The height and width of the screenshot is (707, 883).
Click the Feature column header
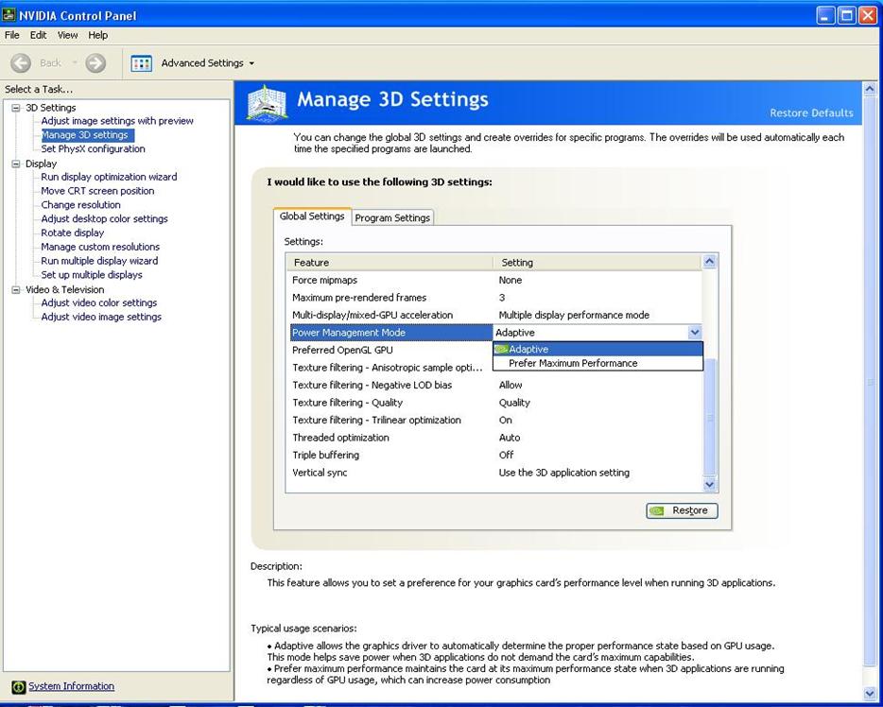(x=390, y=263)
